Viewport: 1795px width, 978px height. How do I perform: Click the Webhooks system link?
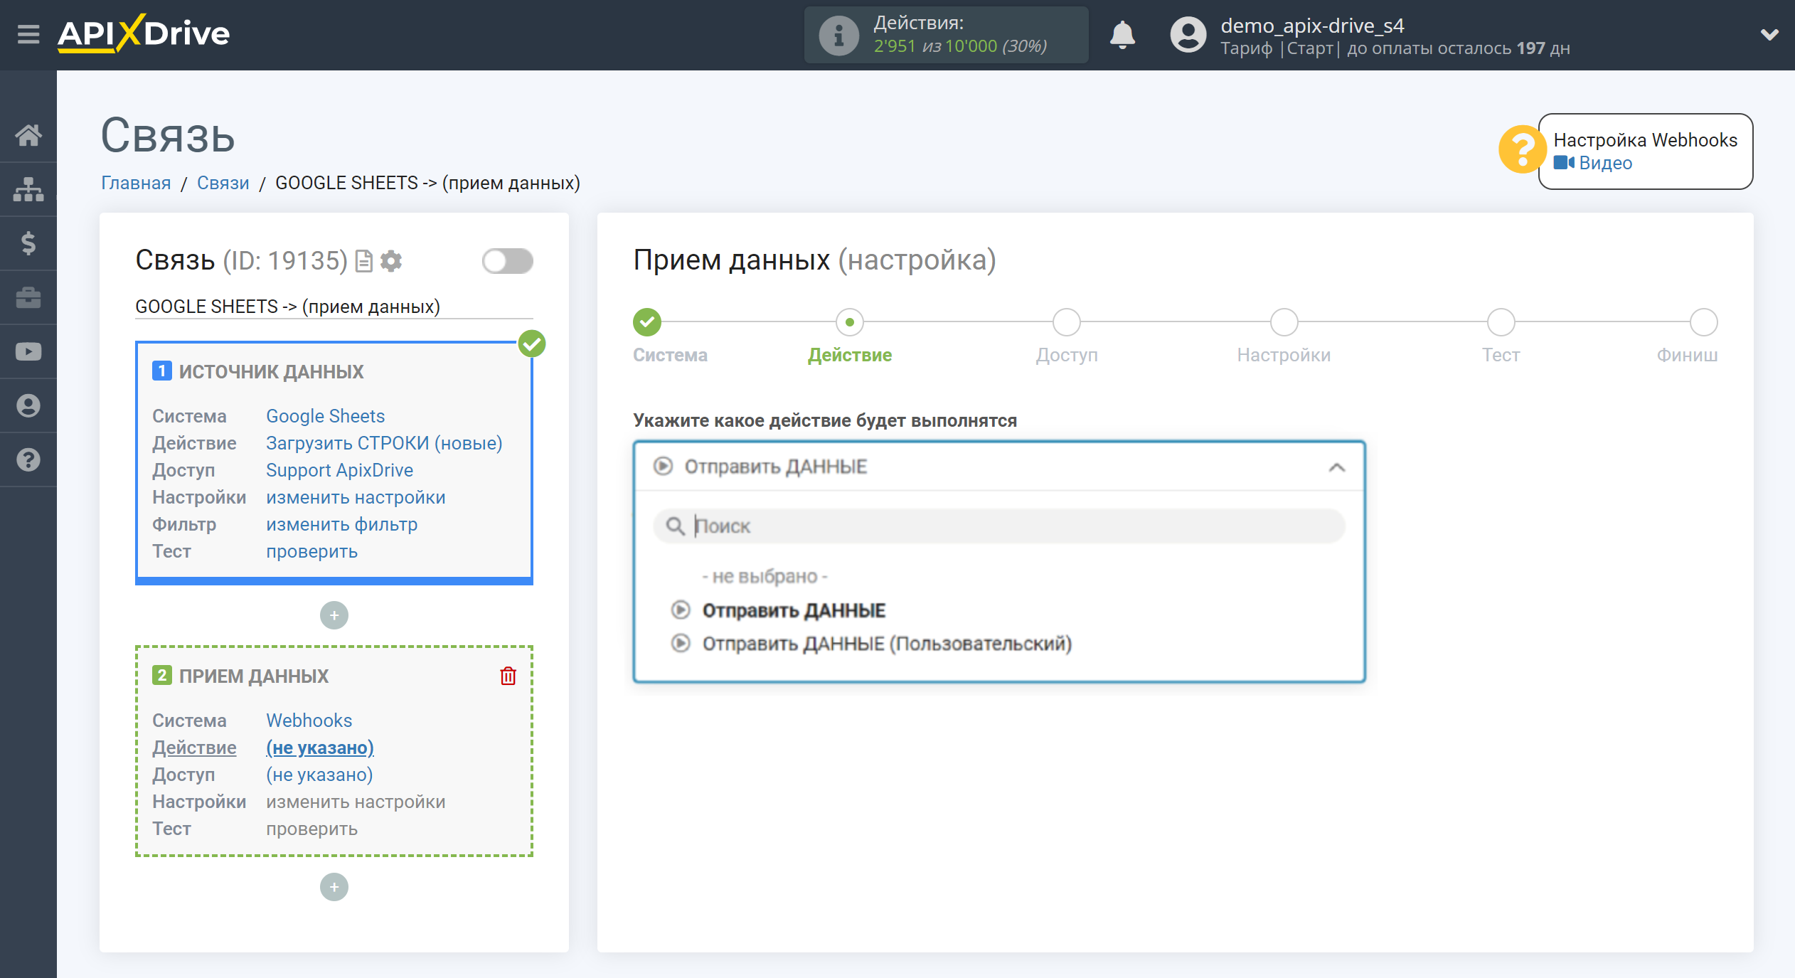(309, 721)
